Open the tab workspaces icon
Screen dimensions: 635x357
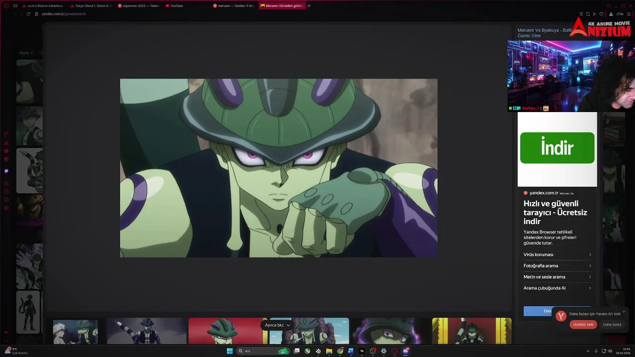pos(15,6)
